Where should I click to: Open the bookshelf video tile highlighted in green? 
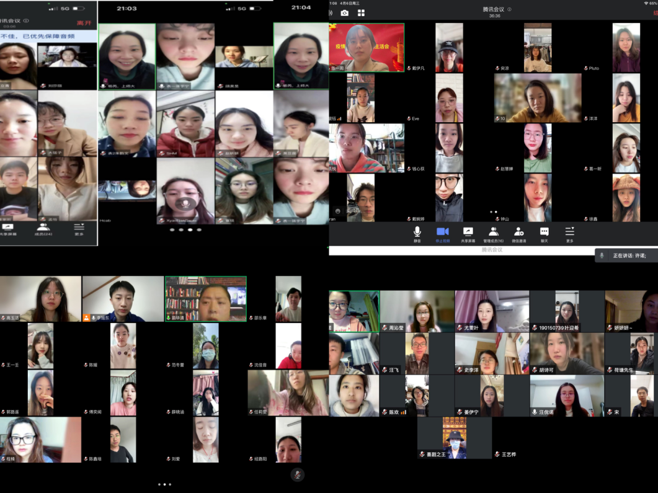[x=206, y=299]
